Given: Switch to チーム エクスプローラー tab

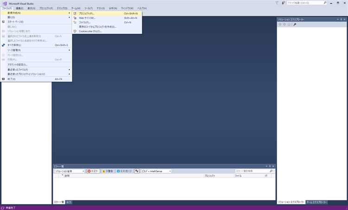Looking at the screenshot, I should coord(316,202).
